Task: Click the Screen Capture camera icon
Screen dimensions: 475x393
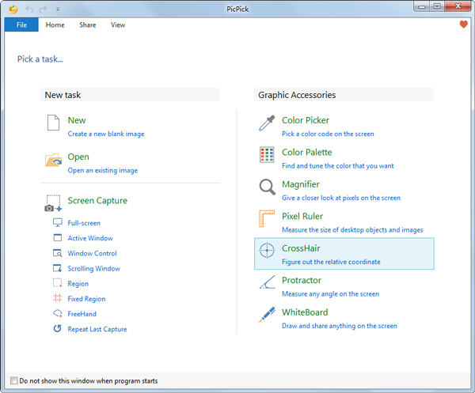Action: click(x=53, y=203)
